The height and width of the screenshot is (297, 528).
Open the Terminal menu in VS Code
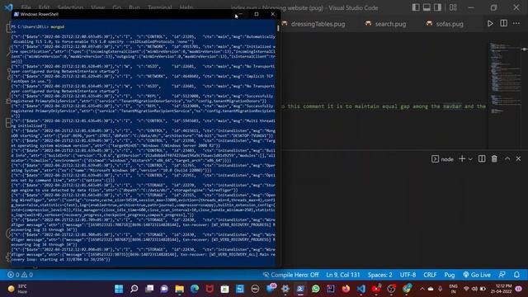160,7
